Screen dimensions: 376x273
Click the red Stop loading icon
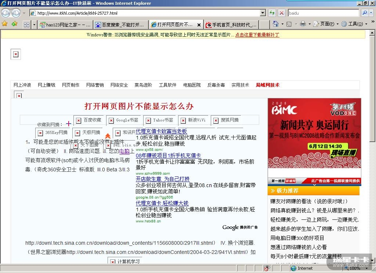pyautogui.click(x=282, y=13)
